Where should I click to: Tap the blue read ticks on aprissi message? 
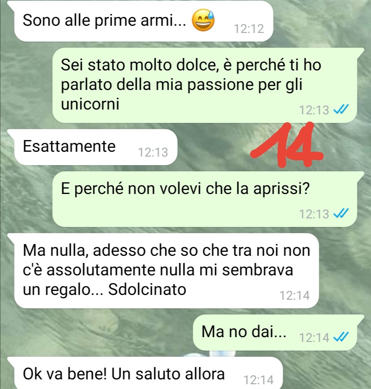pos(341,213)
